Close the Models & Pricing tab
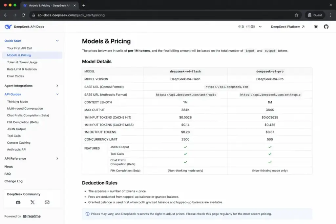Viewport: 336px width, 224px height. tap(74, 6)
